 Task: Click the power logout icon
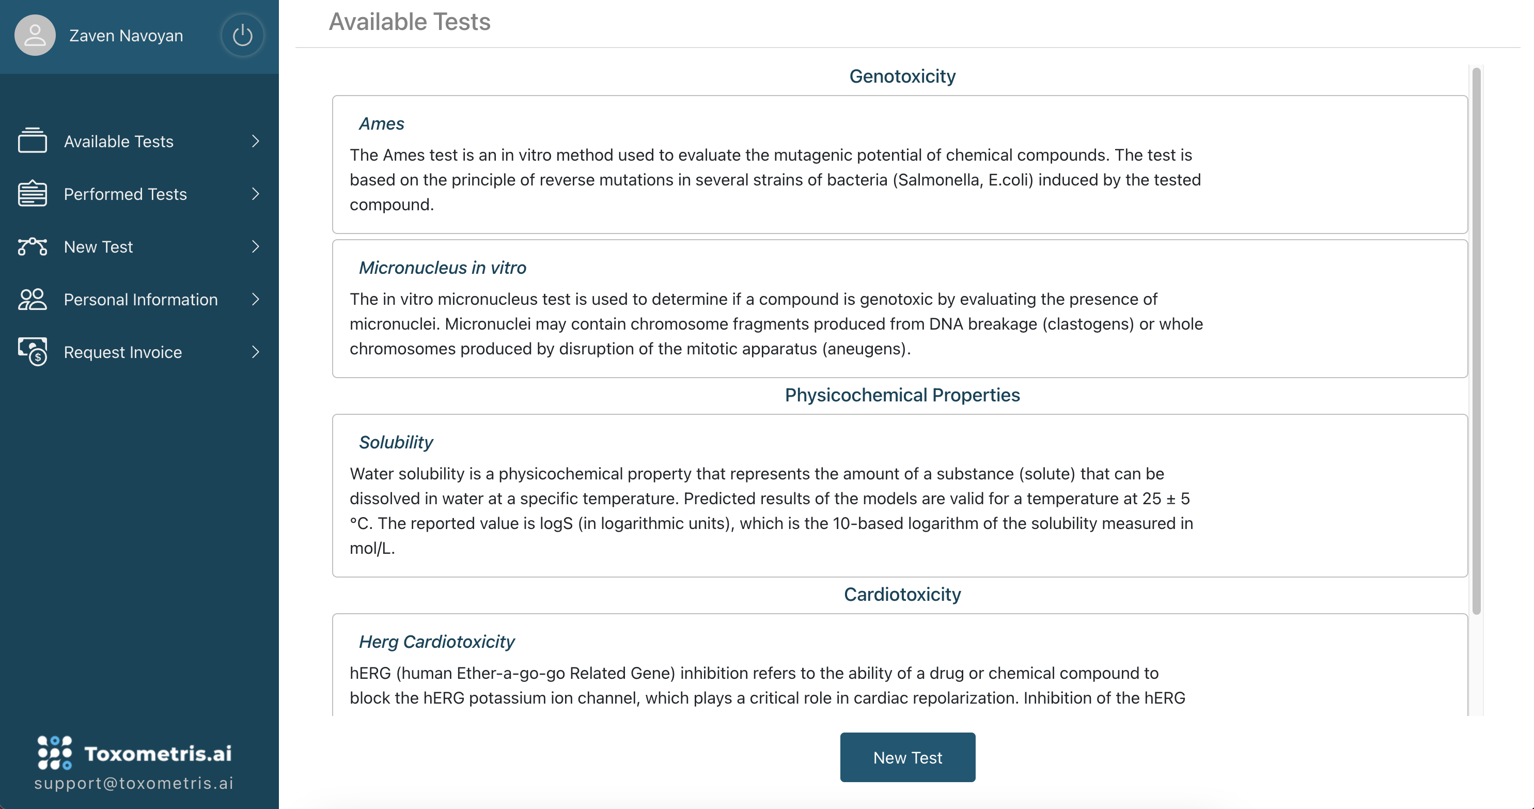242,36
